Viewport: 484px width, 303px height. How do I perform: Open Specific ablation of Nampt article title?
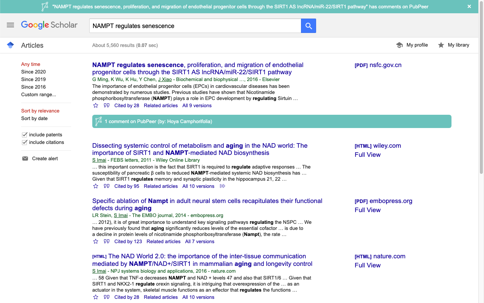[207, 205]
